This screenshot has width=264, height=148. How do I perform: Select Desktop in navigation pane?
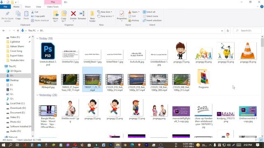click(x=14, y=80)
